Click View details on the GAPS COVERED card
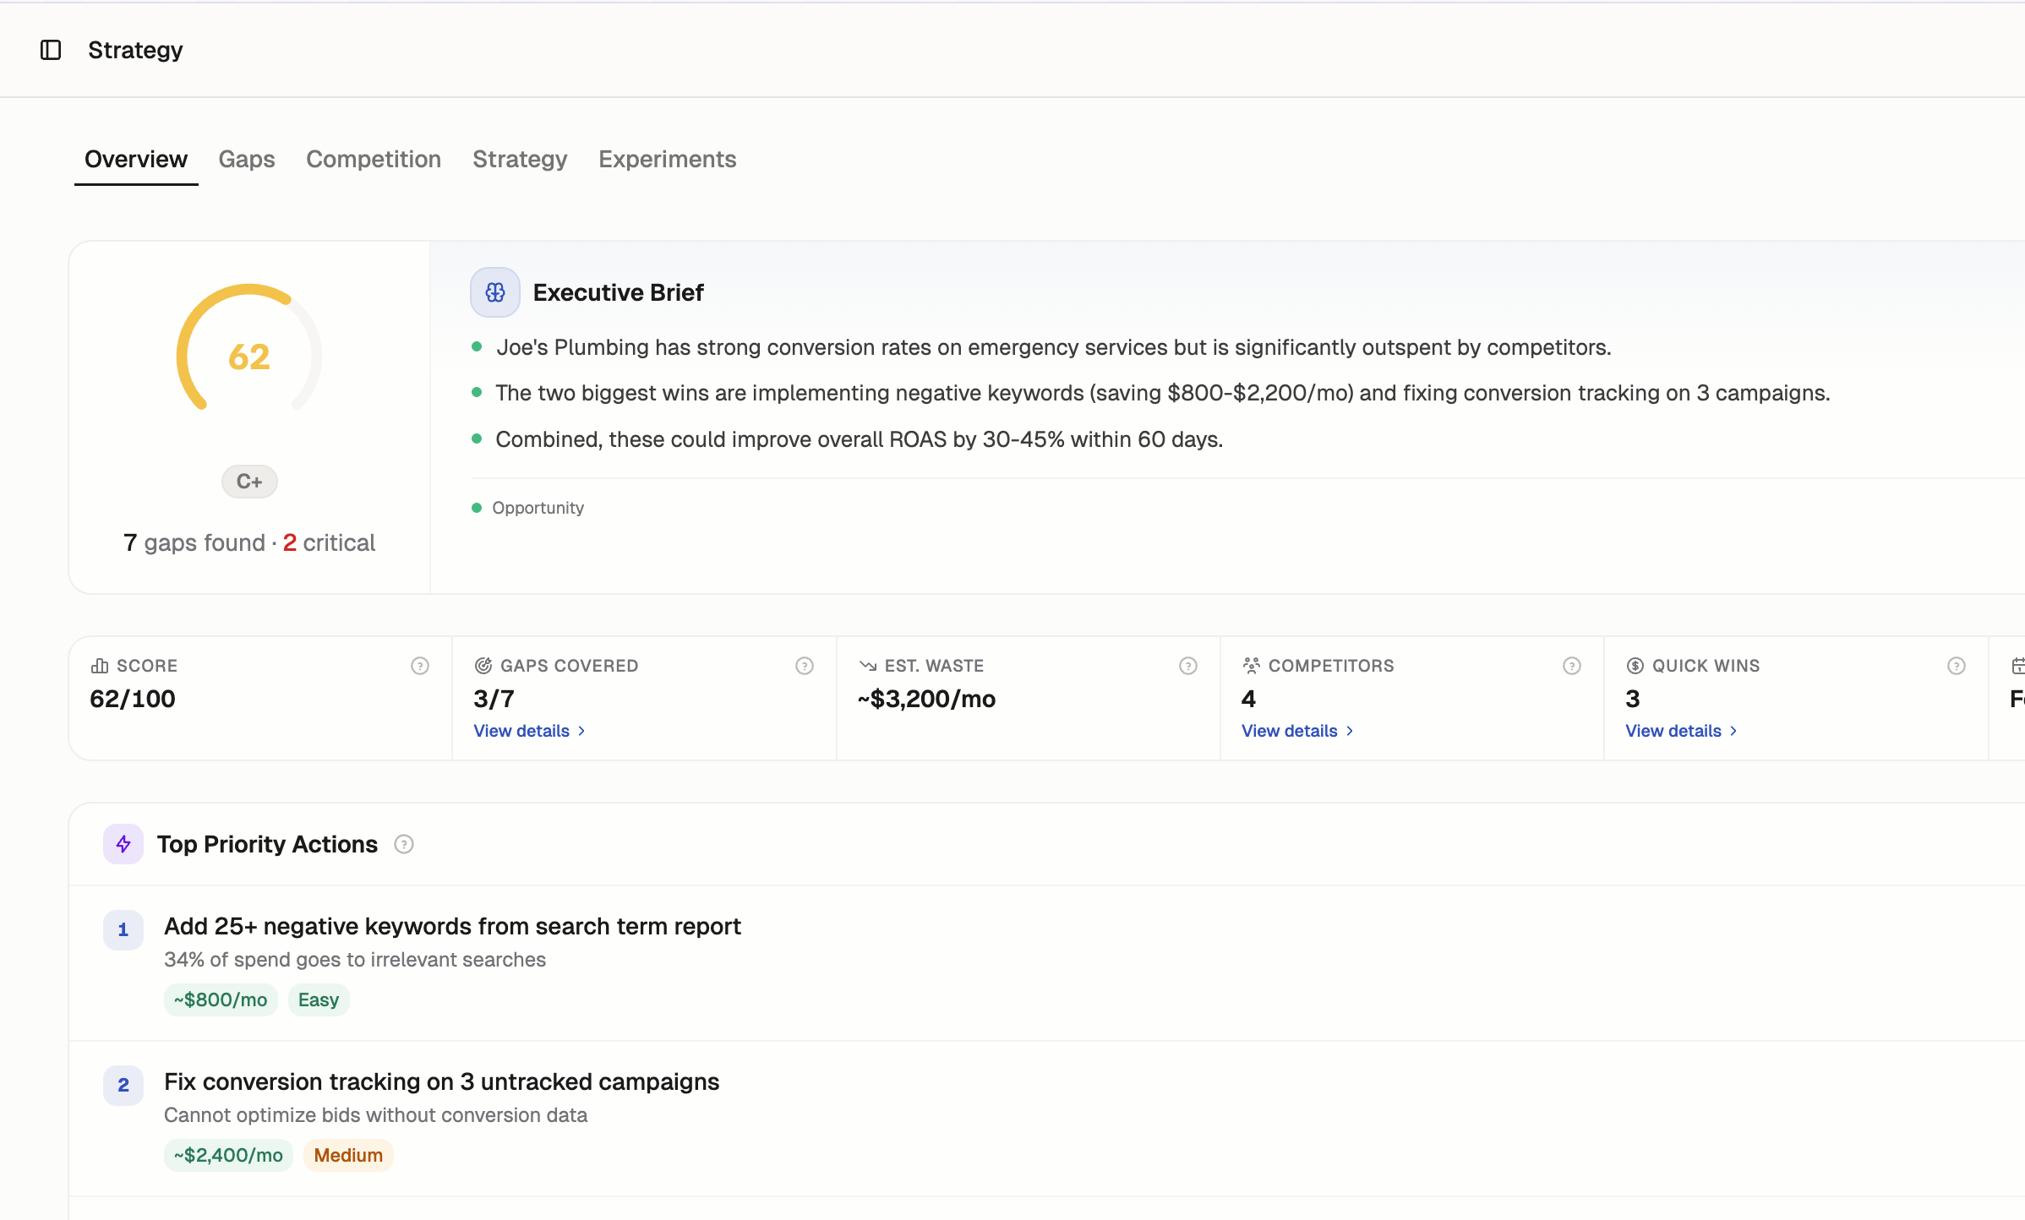This screenshot has height=1220, width=2025. click(522, 730)
